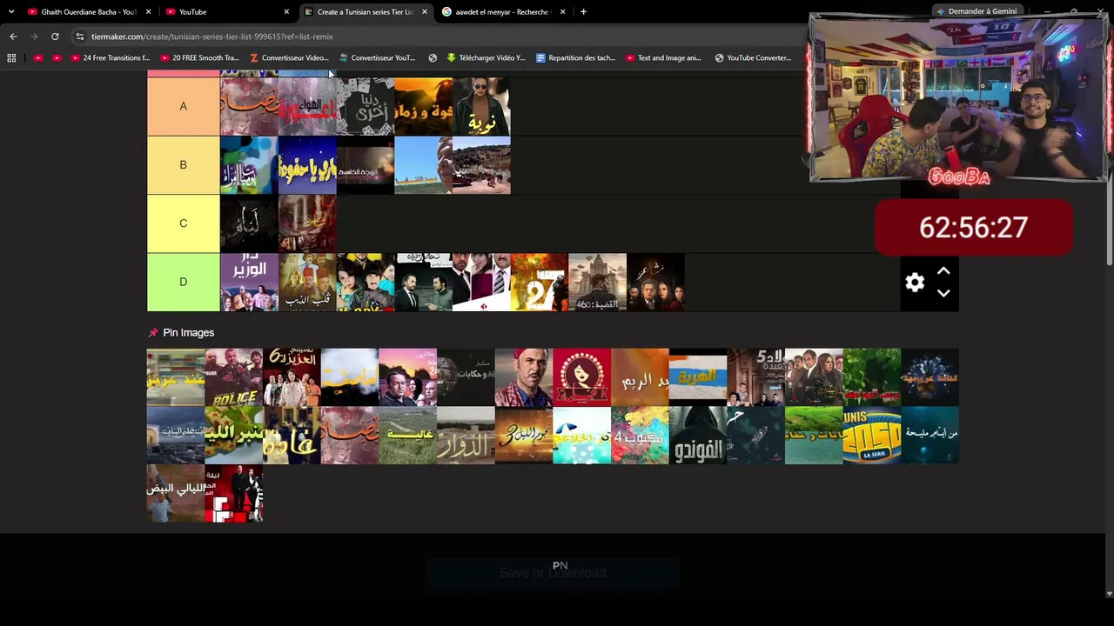Open the 24 Free Transitions bookmark
This screenshot has width=1114, height=626.
click(x=111, y=58)
